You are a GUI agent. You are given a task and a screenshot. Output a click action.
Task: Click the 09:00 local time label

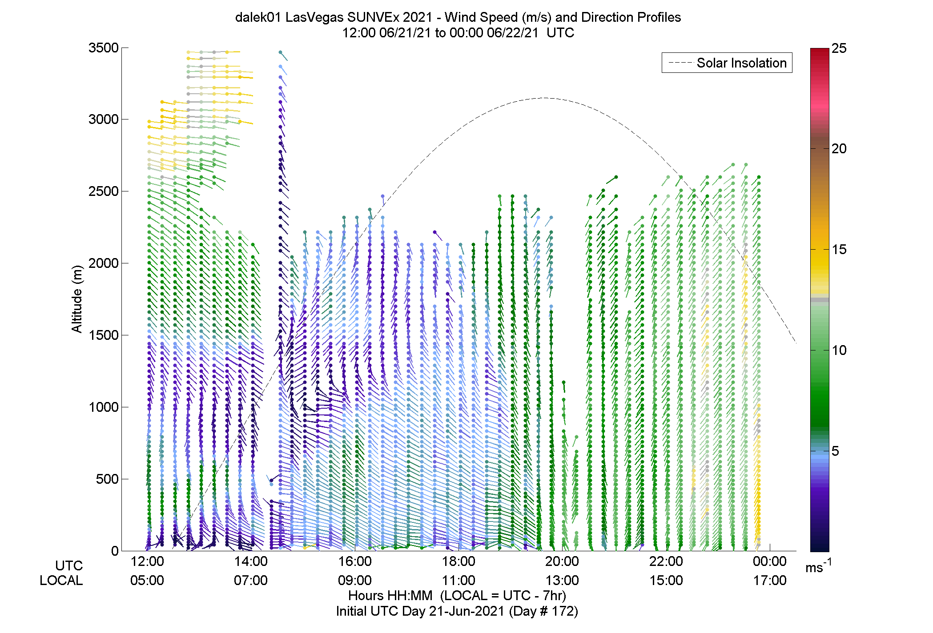click(355, 580)
